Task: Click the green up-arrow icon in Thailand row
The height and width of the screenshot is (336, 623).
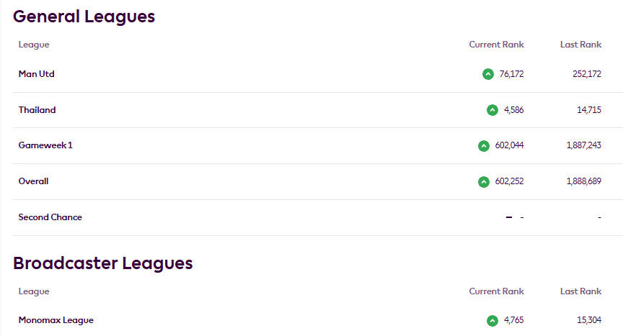Action: pos(492,110)
